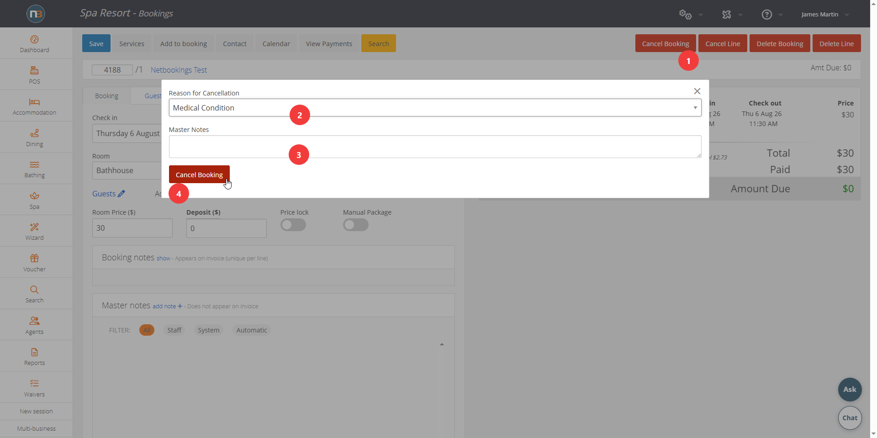Click the plus icon beside add note

[x=180, y=306]
